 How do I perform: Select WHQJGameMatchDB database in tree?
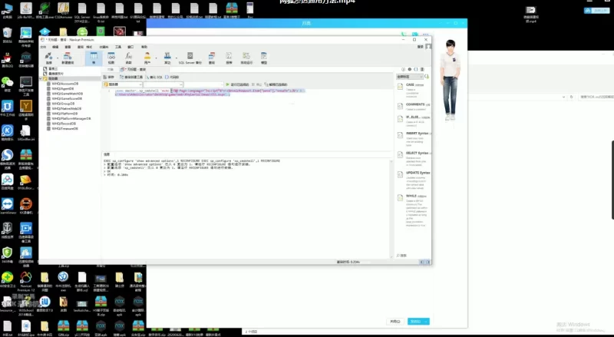click(x=67, y=94)
